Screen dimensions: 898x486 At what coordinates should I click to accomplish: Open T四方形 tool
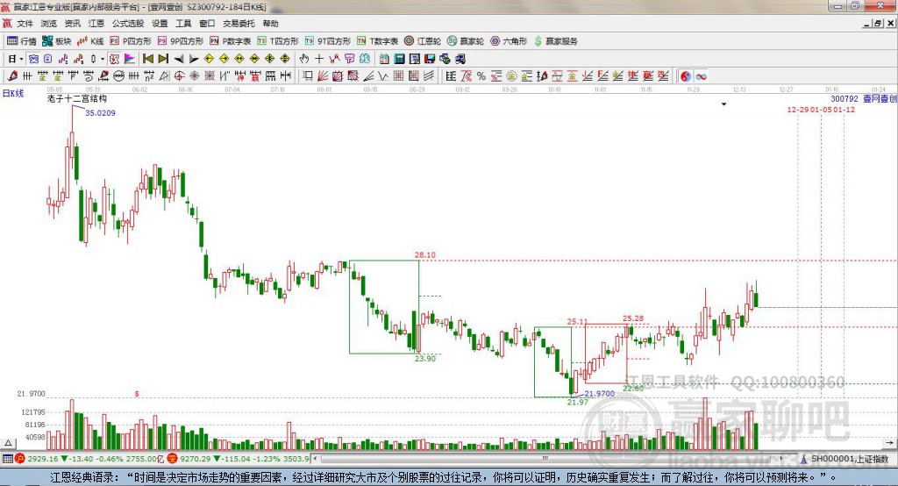pyautogui.click(x=278, y=41)
